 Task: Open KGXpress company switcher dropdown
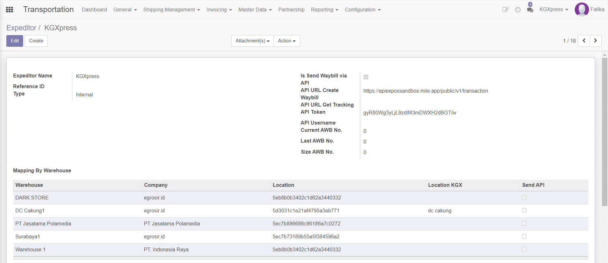[x=554, y=9]
